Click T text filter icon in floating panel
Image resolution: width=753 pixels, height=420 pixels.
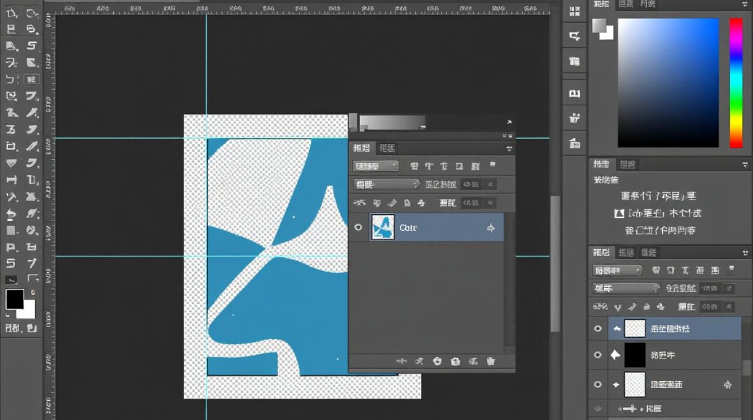pos(444,166)
